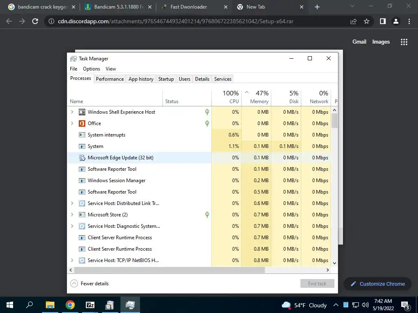Image resolution: width=418 pixels, height=313 pixels.
Task: Click the horizontal scrollbar right arrow
Action: tap(328, 270)
